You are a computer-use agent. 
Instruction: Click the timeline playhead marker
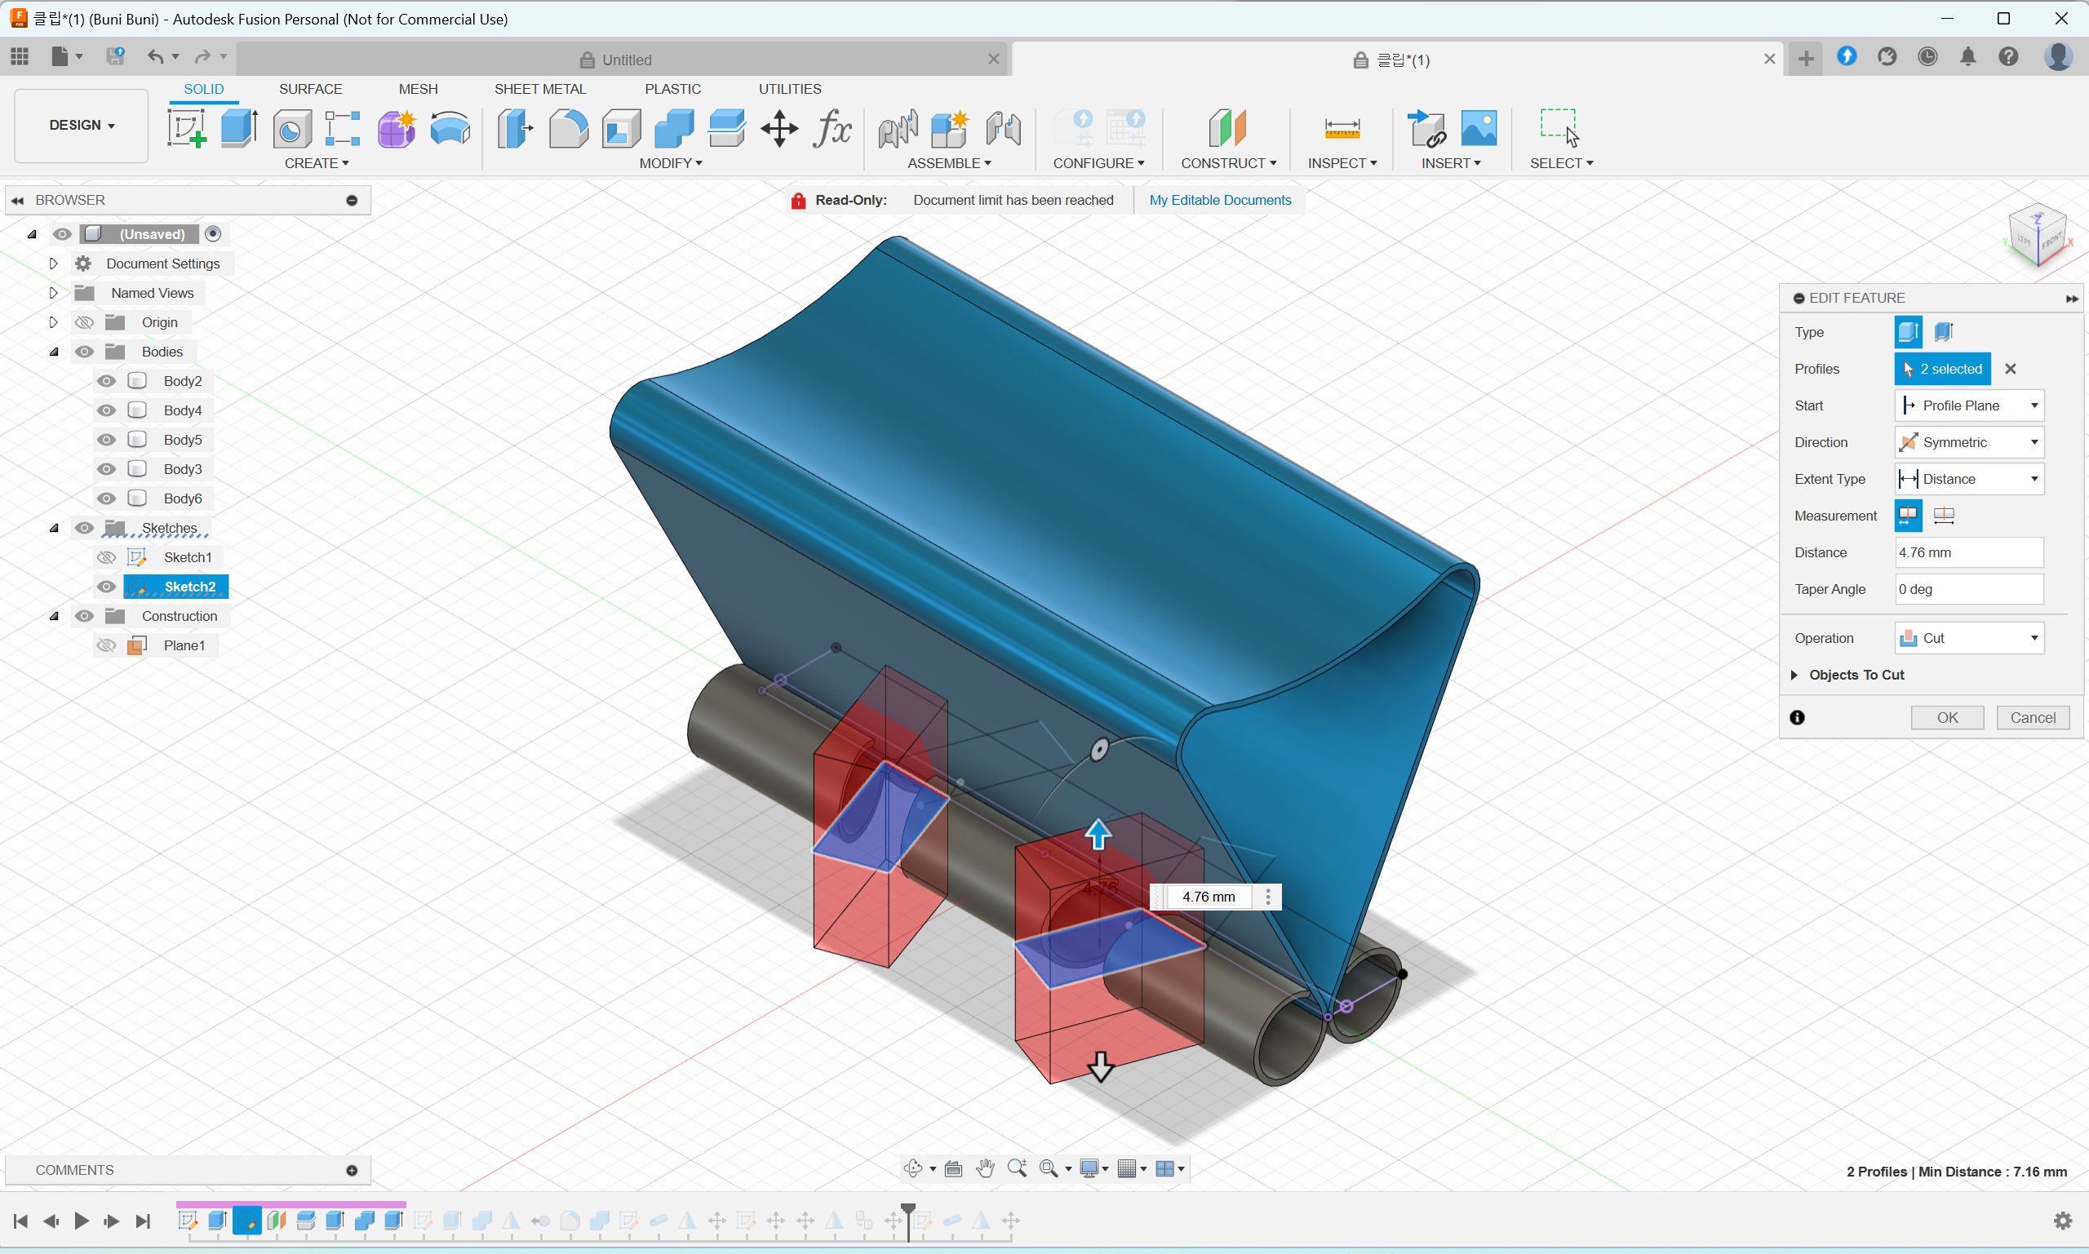pyautogui.click(x=907, y=1210)
